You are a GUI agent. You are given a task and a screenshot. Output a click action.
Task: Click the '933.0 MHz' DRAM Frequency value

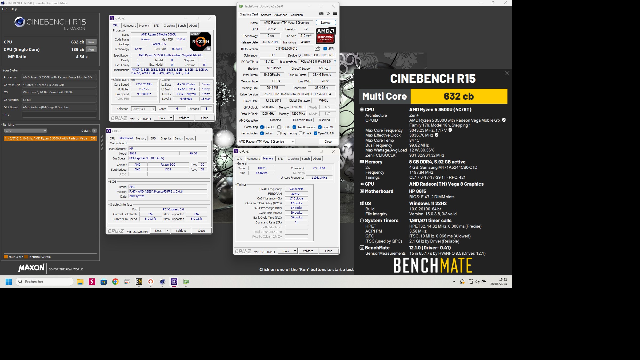pyautogui.click(x=296, y=189)
